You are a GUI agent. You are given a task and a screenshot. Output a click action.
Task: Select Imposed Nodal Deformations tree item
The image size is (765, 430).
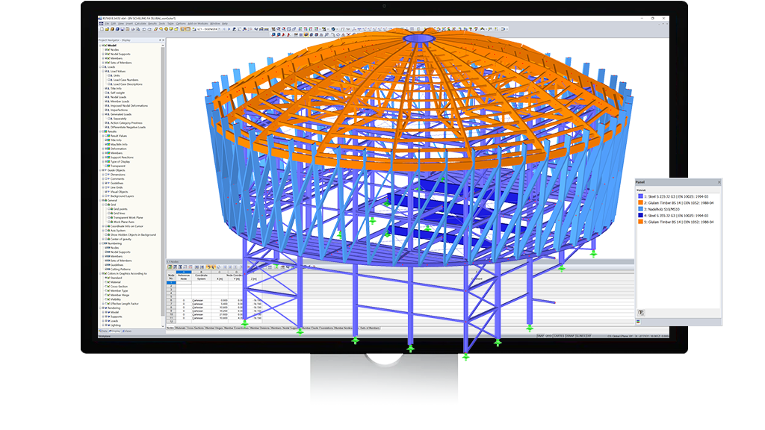[x=129, y=106]
